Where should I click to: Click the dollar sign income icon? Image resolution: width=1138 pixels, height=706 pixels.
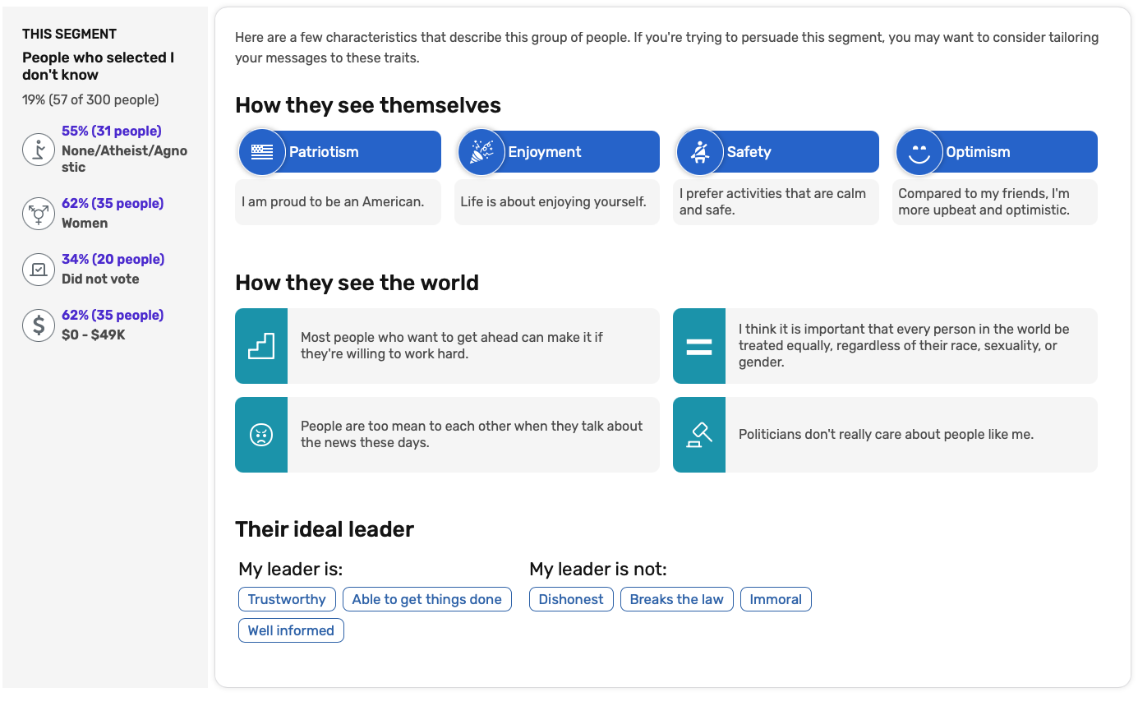pyautogui.click(x=38, y=325)
